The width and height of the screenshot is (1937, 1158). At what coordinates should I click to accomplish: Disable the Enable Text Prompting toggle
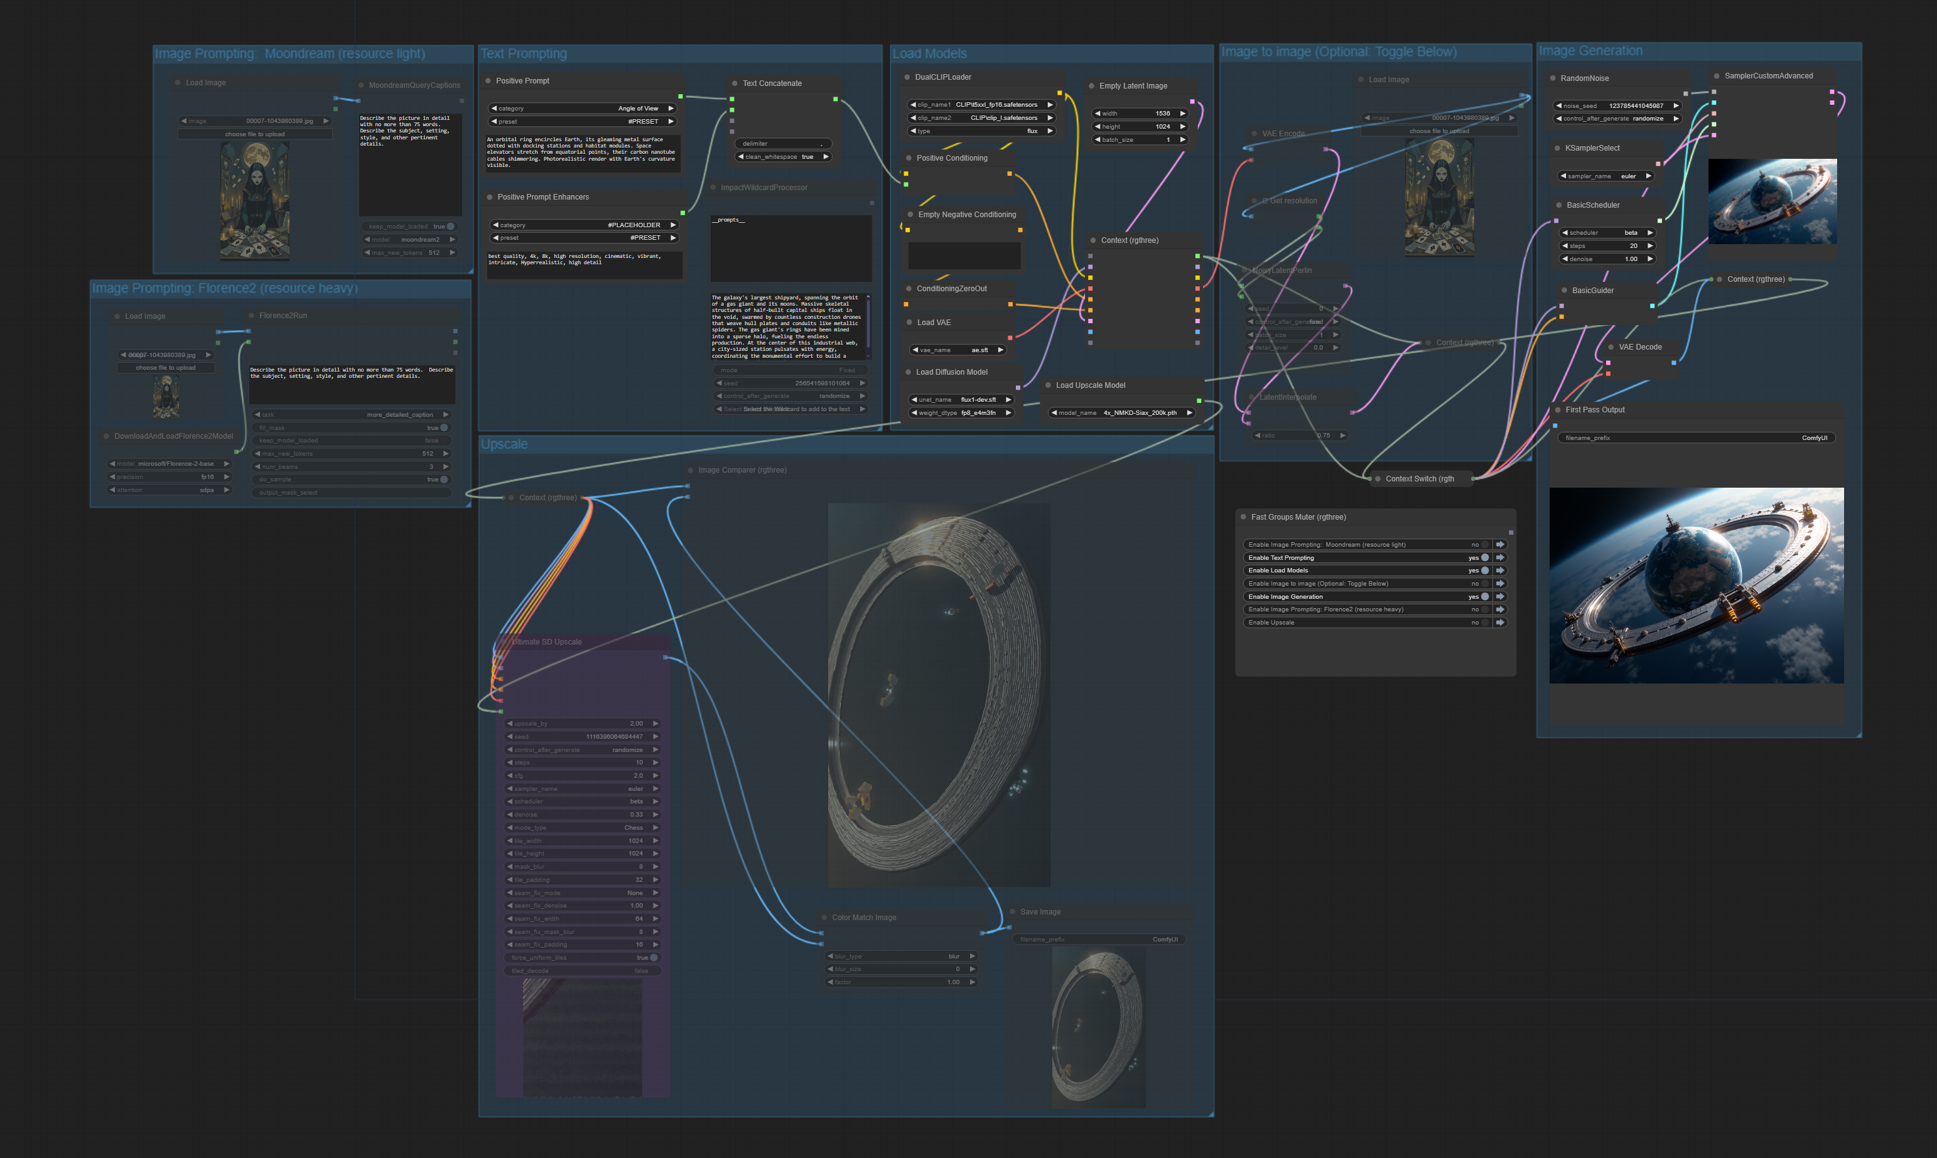point(1484,558)
